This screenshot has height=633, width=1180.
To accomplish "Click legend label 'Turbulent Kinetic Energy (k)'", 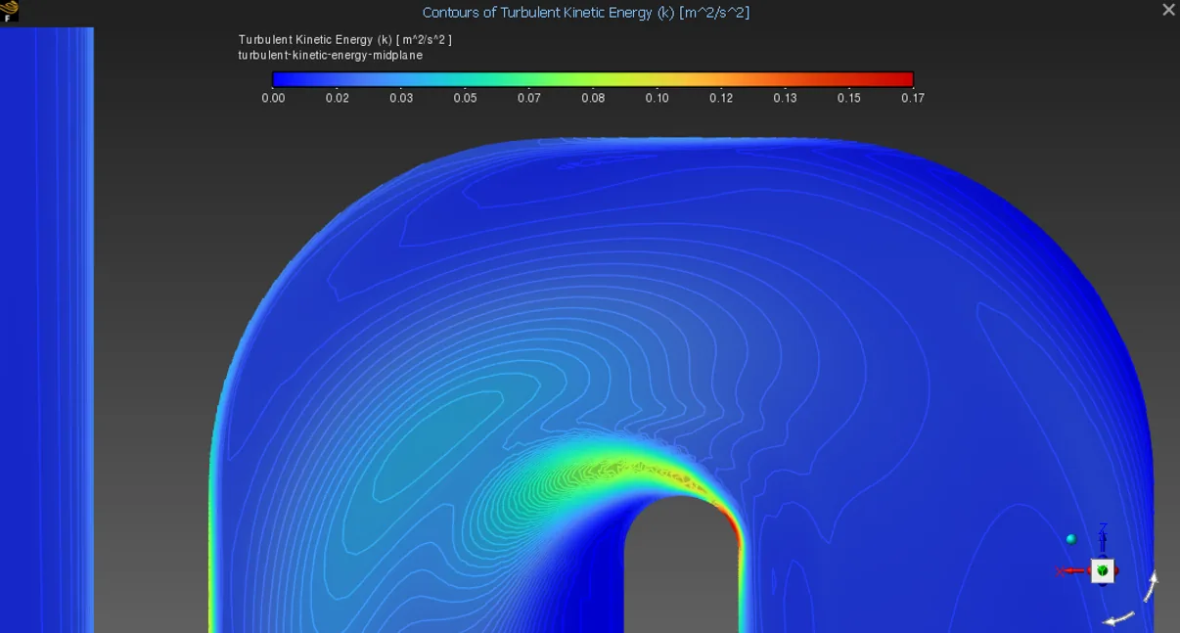I will 315,40.
